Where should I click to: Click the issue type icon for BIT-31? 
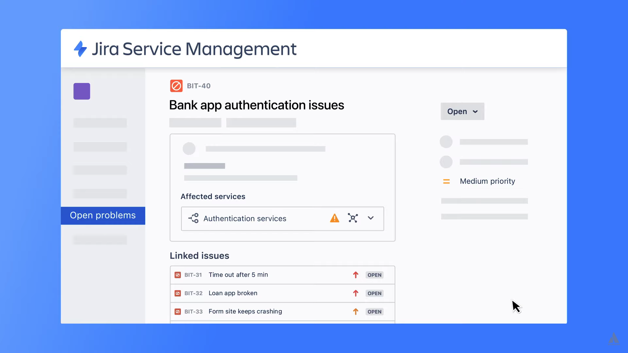[178, 275]
